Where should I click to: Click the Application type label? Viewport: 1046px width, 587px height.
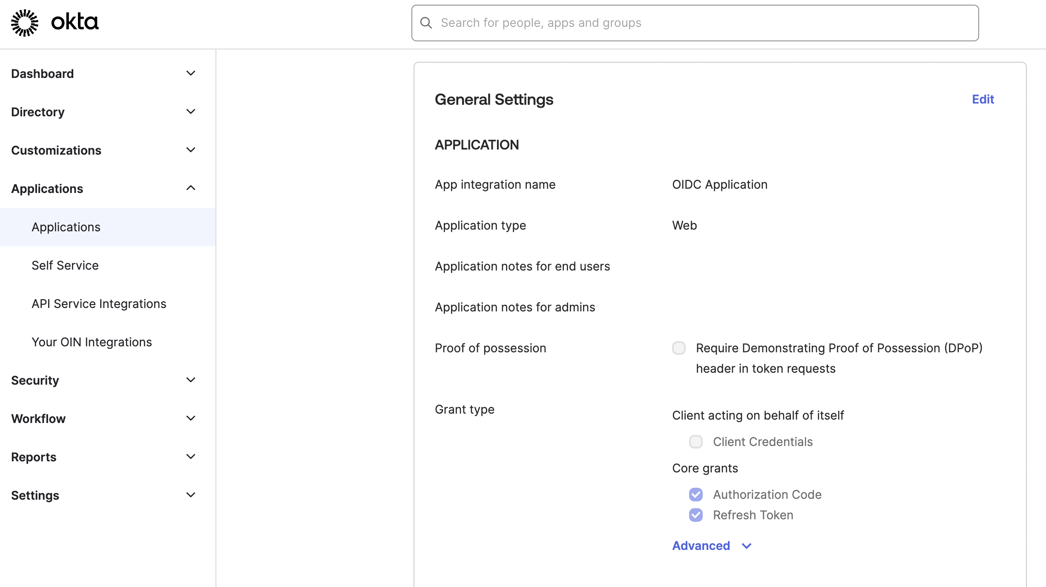[480, 225]
